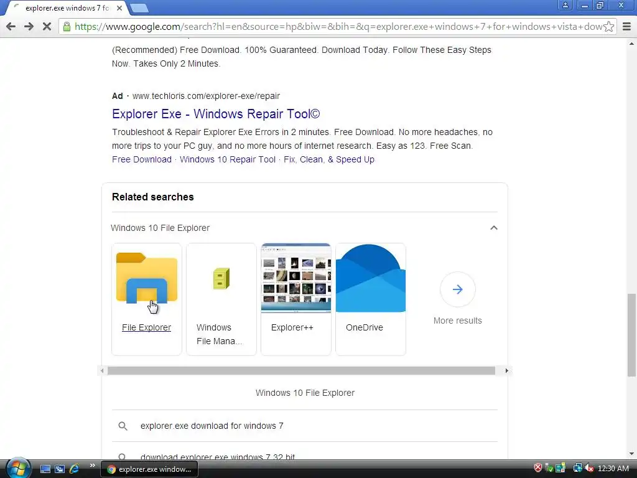Go back with the browser back arrow
This screenshot has height=478, width=637.
pos(11,27)
